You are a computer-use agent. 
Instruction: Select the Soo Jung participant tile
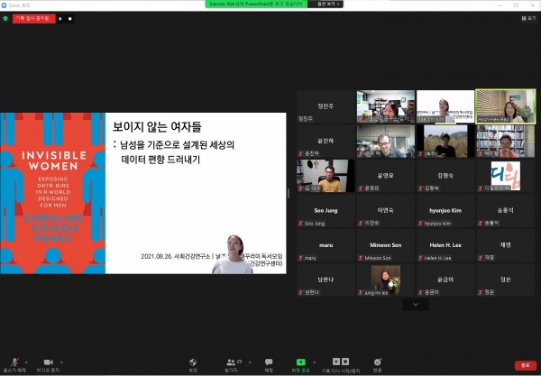point(326,211)
